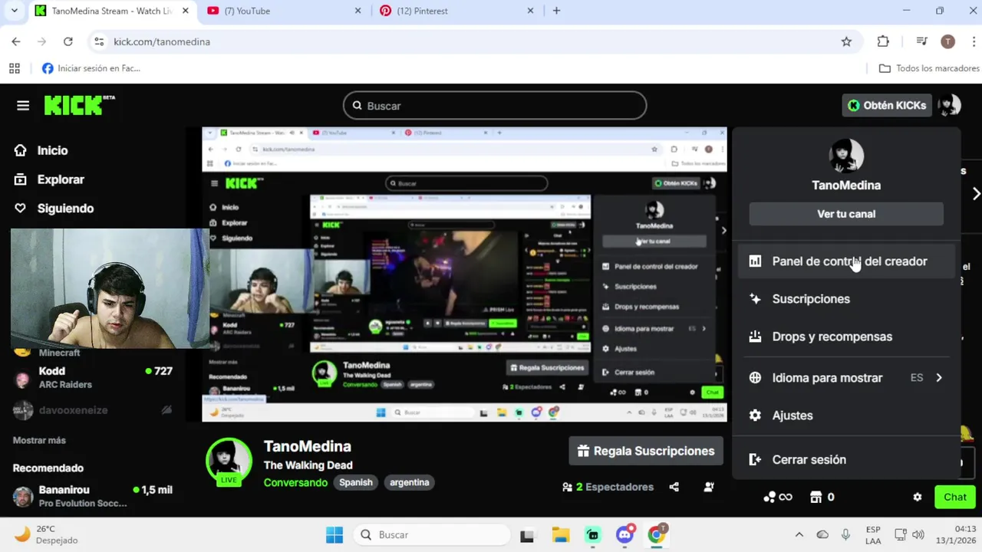Viewport: 982px width, 552px height.
Task: Click the argentina tag
Action: (410, 482)
